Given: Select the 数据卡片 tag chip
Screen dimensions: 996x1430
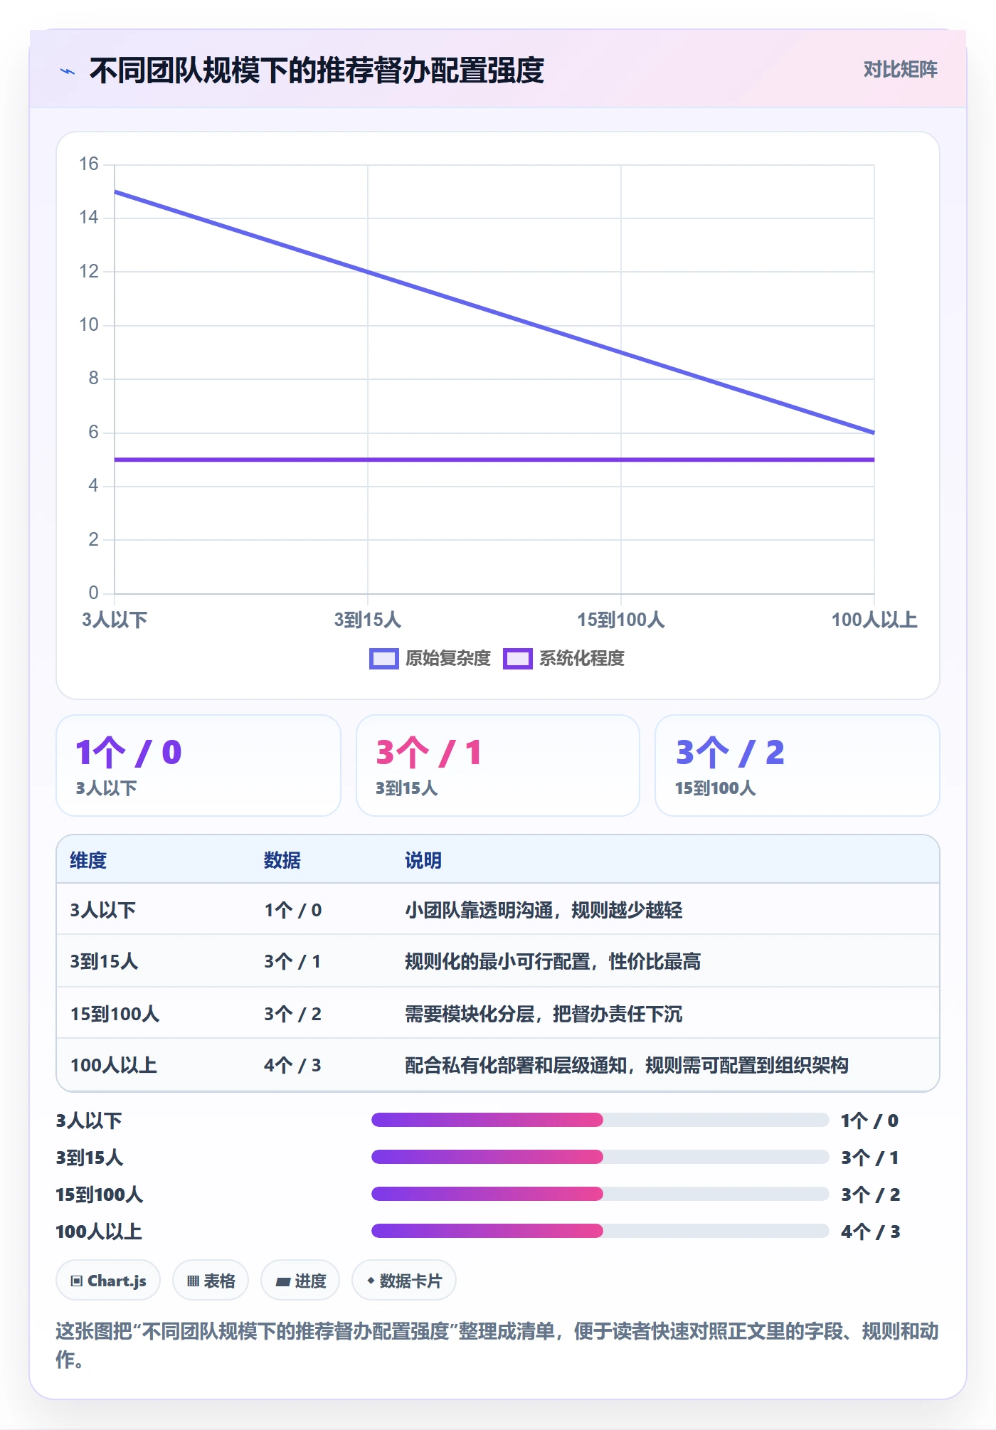Looking at the screenshot, I should click(x=404, y=1281).
